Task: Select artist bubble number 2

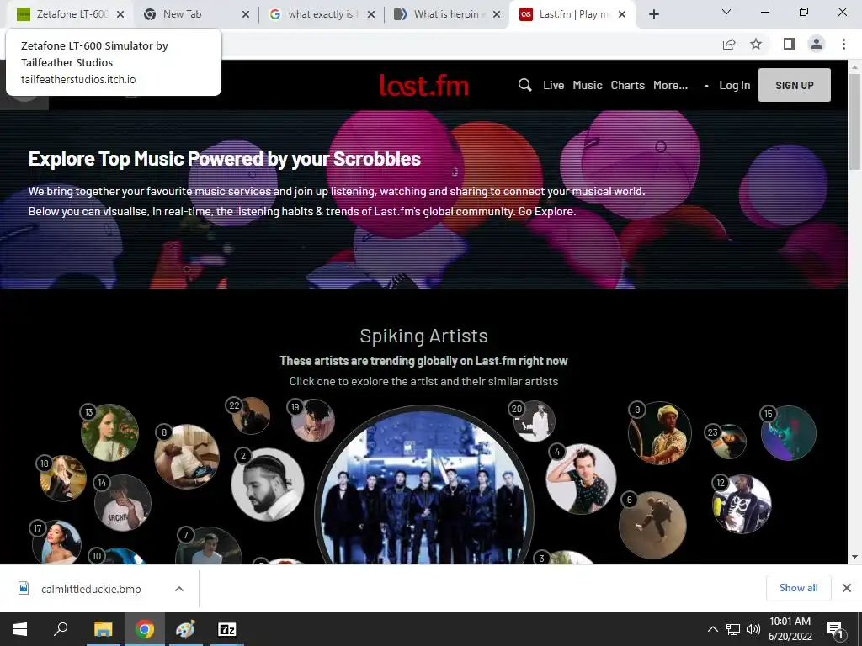Action: pos(267,484)
